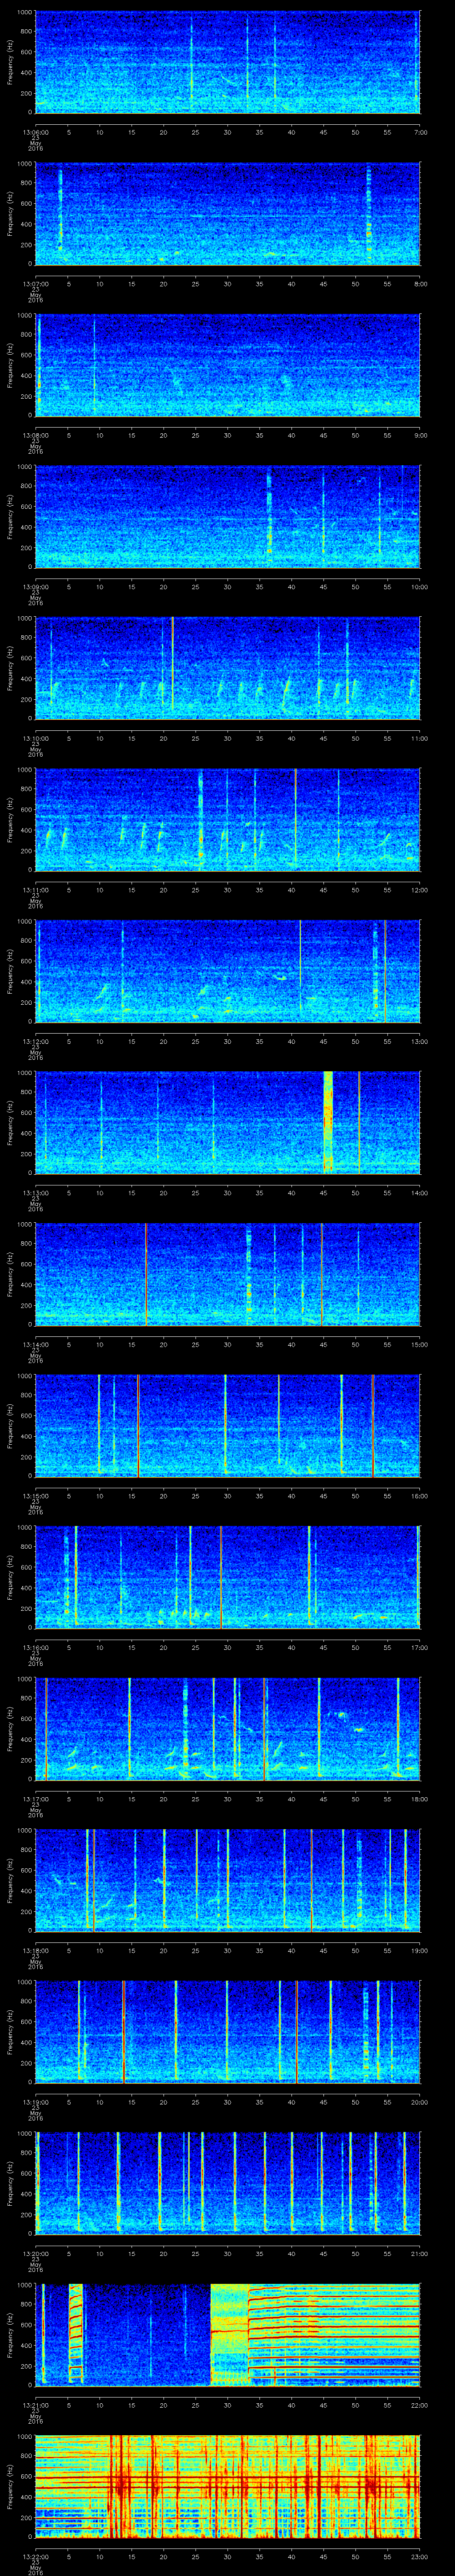Image resolution: width=455 pixels, height=2576 pixels.
Task: Click the red vertical line in 13:10 panel
Action: 172,663
